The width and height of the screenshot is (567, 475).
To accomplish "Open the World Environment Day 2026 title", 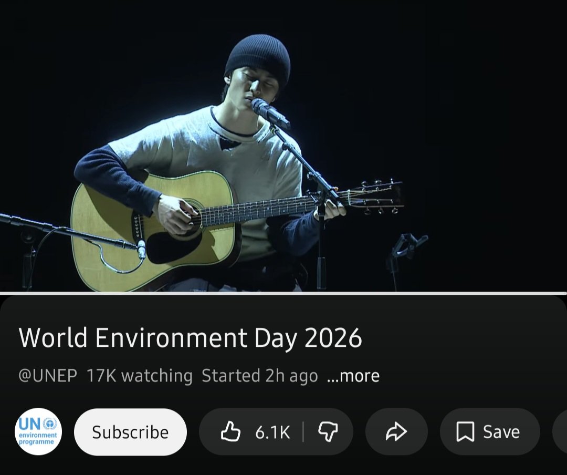I will pyautogui.click(x=190, y=338).
